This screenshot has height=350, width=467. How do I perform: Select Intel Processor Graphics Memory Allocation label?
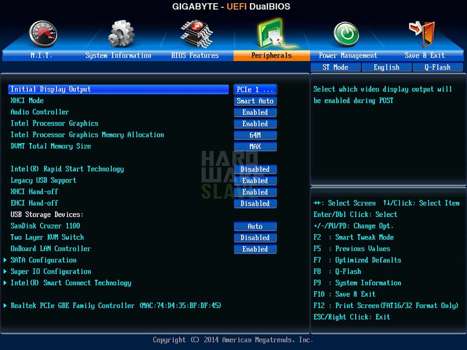coord(87,135)
